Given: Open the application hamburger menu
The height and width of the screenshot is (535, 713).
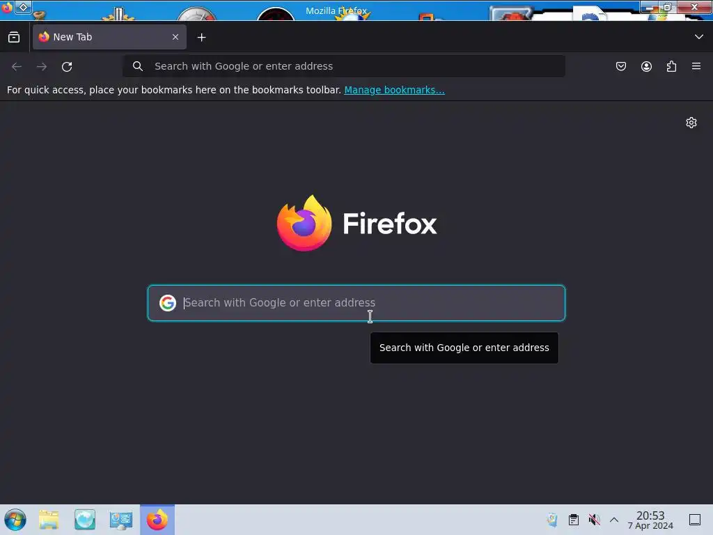Looking at the screenshot, I should pos(696,66).
